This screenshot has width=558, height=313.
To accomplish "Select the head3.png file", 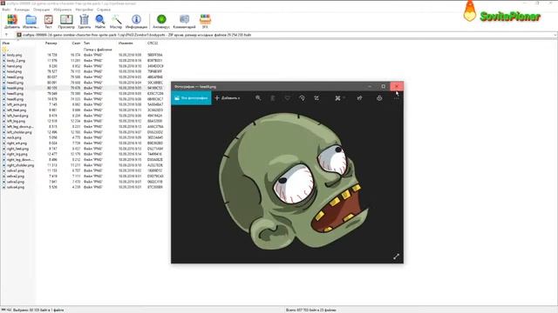I will [x=15, y=83].
